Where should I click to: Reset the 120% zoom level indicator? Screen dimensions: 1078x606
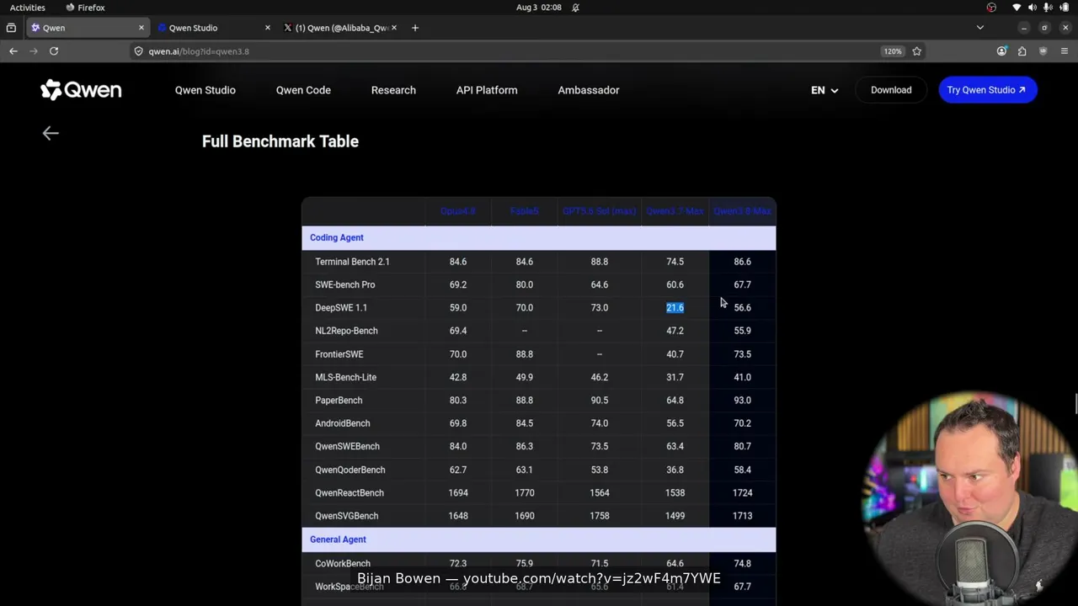point(892,51)
